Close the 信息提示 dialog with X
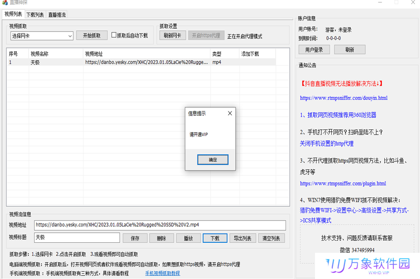 pos(230,114)
